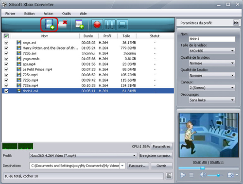243x184 pixels.
Task: Toggle the select-all checkbox in list header
Action: pos(6,36)
